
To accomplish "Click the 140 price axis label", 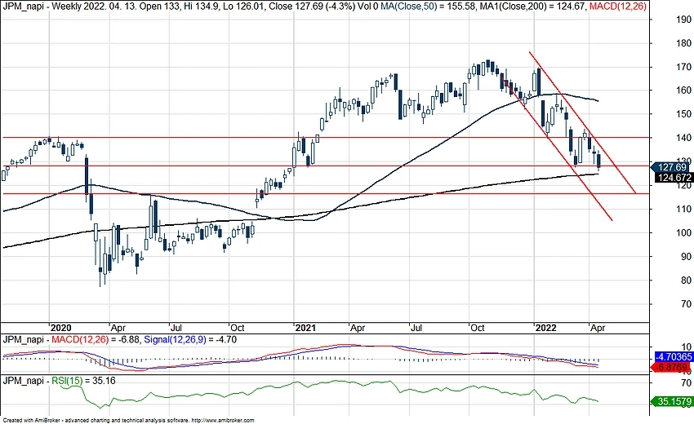I will point(684,138).
